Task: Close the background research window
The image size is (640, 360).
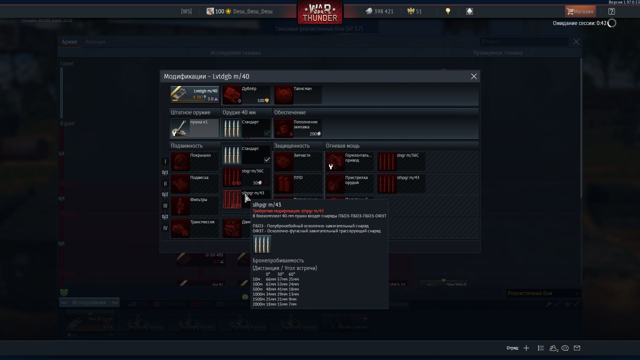Action: click(x=576, y=42)
